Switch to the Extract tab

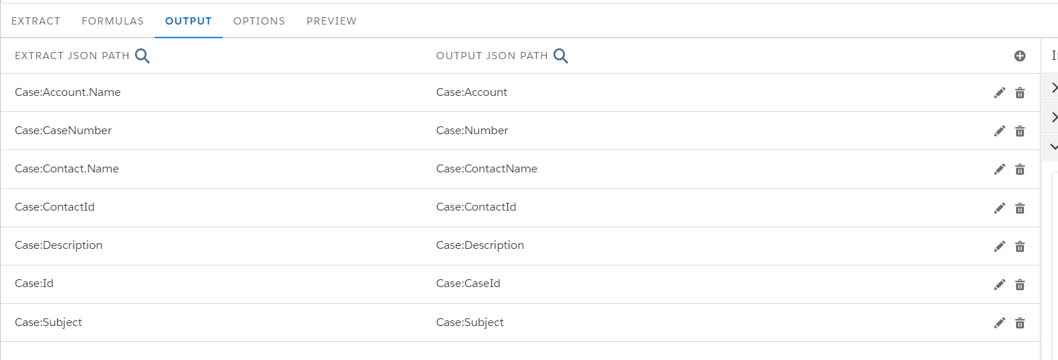[36, 21]
